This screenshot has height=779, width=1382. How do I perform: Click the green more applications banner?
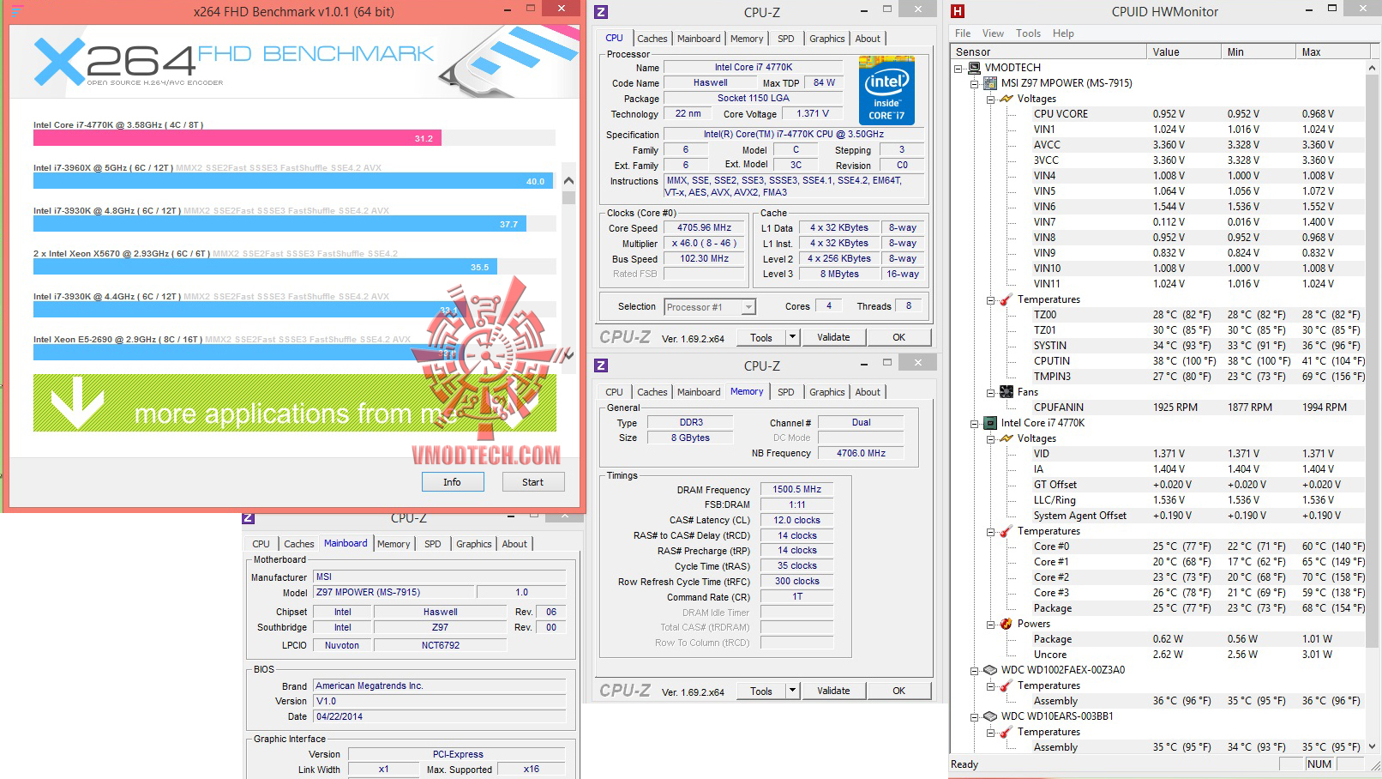click(x=295, y=402)
